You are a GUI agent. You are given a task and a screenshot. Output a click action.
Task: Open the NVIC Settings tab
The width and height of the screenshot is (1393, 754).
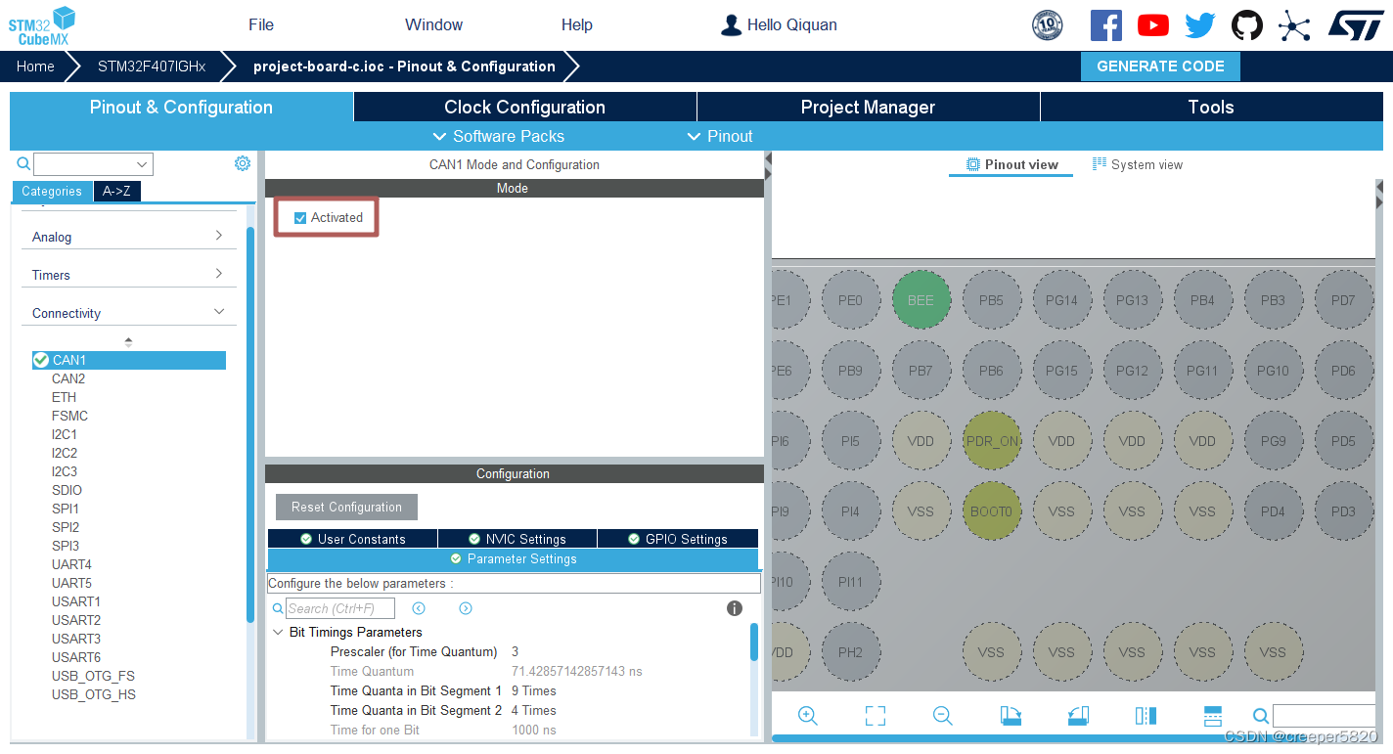[x=517, y=539]
